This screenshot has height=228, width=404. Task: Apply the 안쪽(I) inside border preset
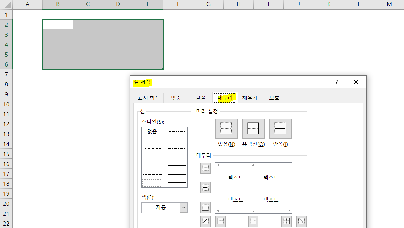coord(280,129)
